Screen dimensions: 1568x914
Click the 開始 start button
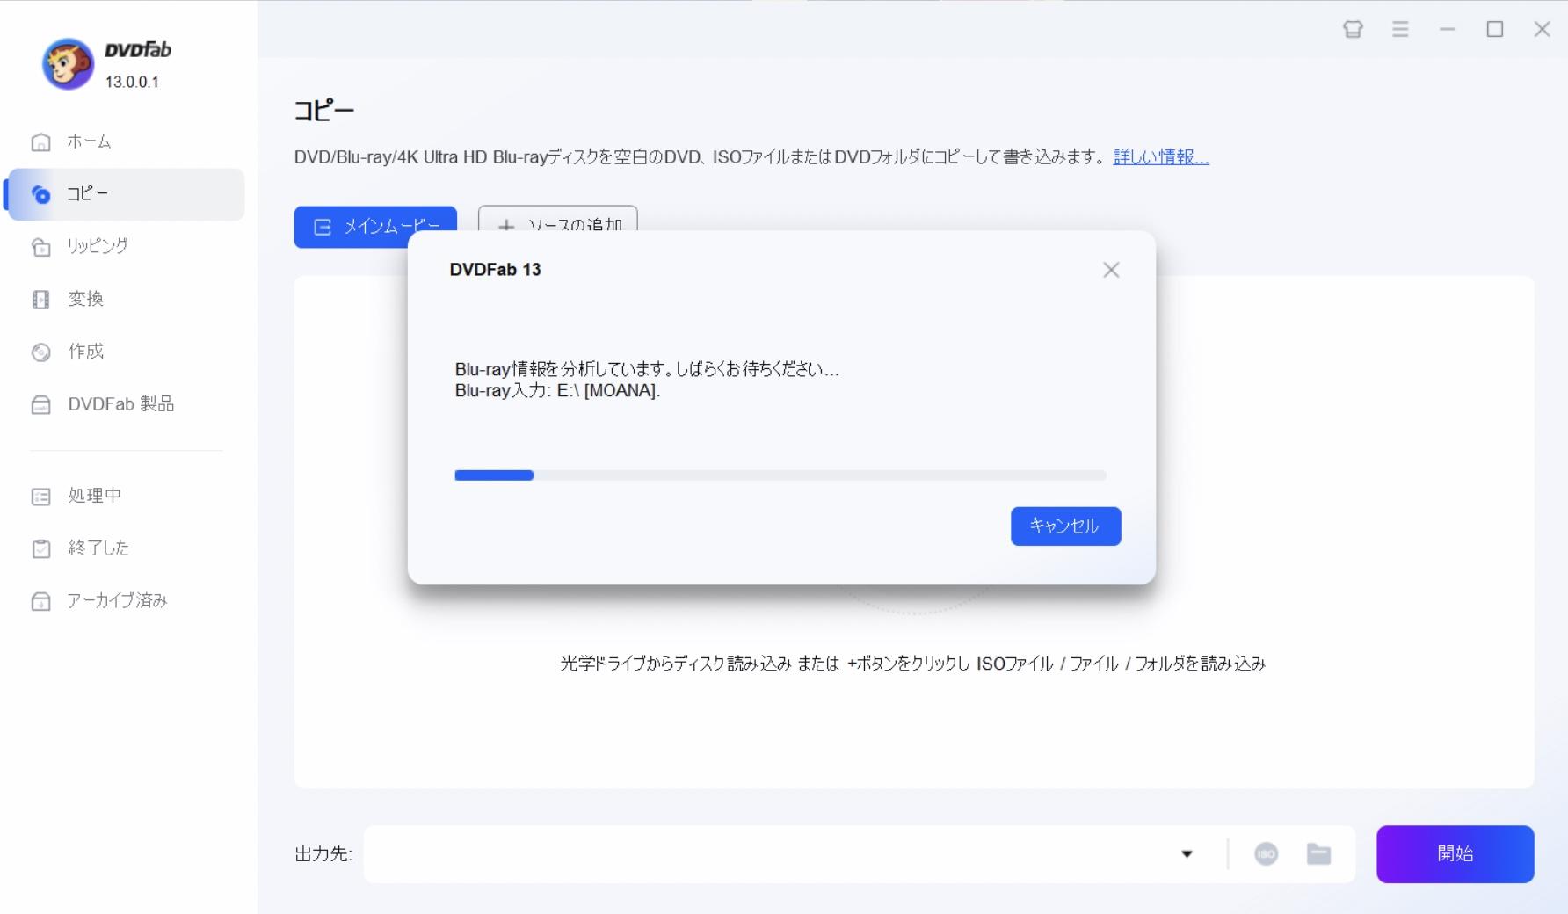1455,853
